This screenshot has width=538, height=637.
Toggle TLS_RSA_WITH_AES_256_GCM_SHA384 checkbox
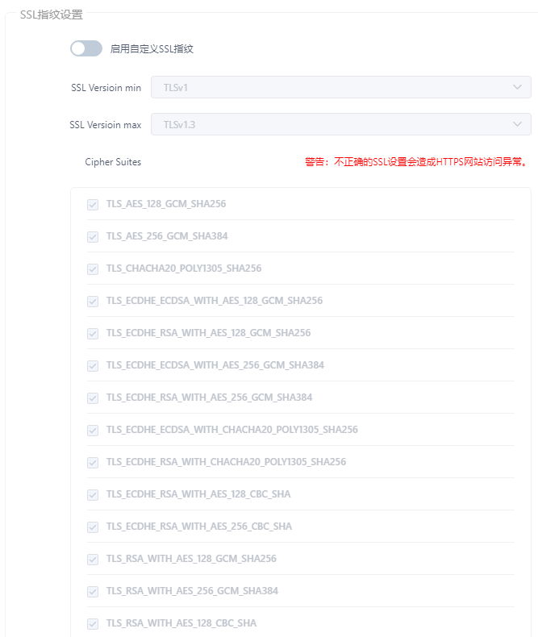(x=93, y=592)
